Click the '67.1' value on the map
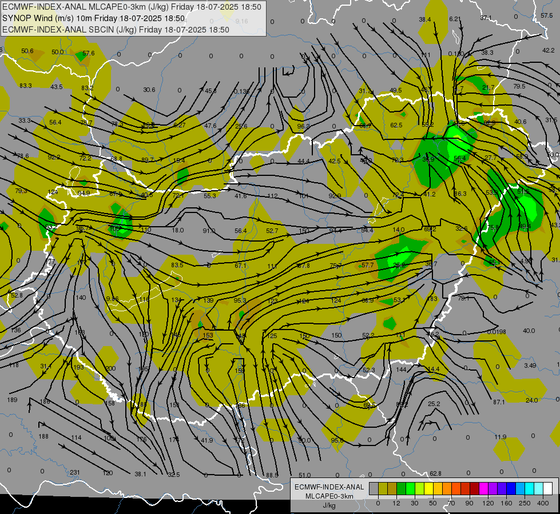Image resolution: width=560 pixels, height=514 pixels. (x=241, y=266)
